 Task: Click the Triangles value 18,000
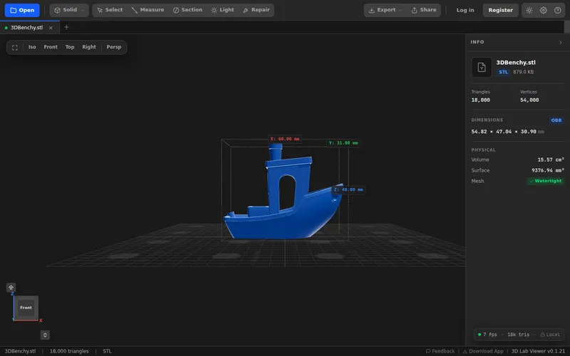(x=480, y=100)
